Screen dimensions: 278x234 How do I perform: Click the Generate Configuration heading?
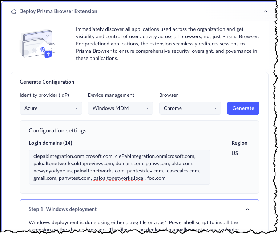(47, 82)
